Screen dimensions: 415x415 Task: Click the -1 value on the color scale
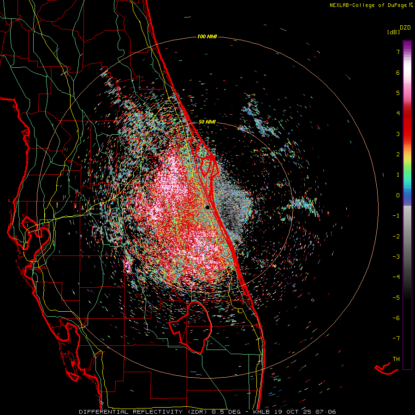tap(396, 216)
